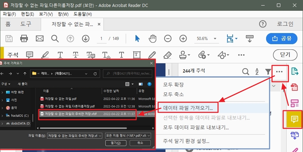This screenshot has width=303, height=152.
Task: Select the strikethrough text tool
Action: (x=76, y=55)
